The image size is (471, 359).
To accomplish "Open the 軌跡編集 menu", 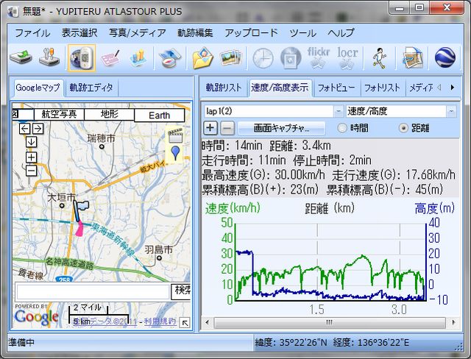I will click(195, 32).
